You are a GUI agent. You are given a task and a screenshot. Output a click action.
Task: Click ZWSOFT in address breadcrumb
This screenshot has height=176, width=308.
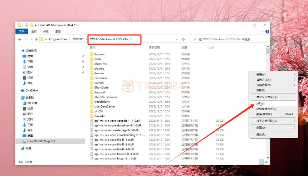point(78,39)
